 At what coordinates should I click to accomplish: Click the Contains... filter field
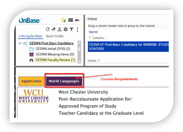[x=99, y=38]
